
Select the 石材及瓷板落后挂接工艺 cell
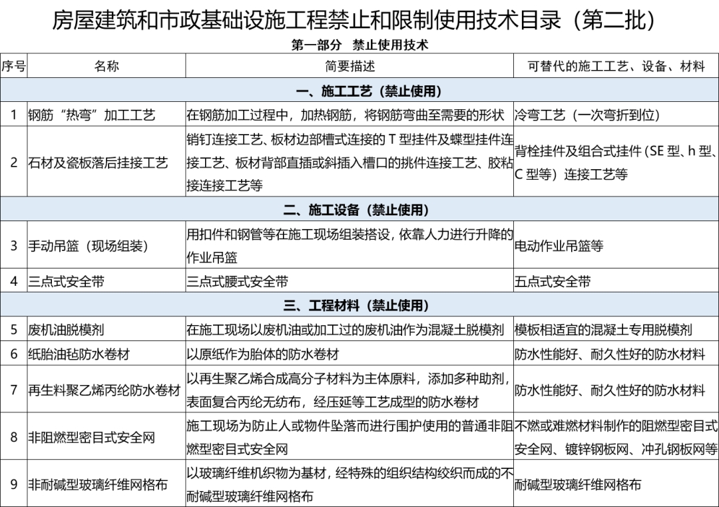click(98, 163)
